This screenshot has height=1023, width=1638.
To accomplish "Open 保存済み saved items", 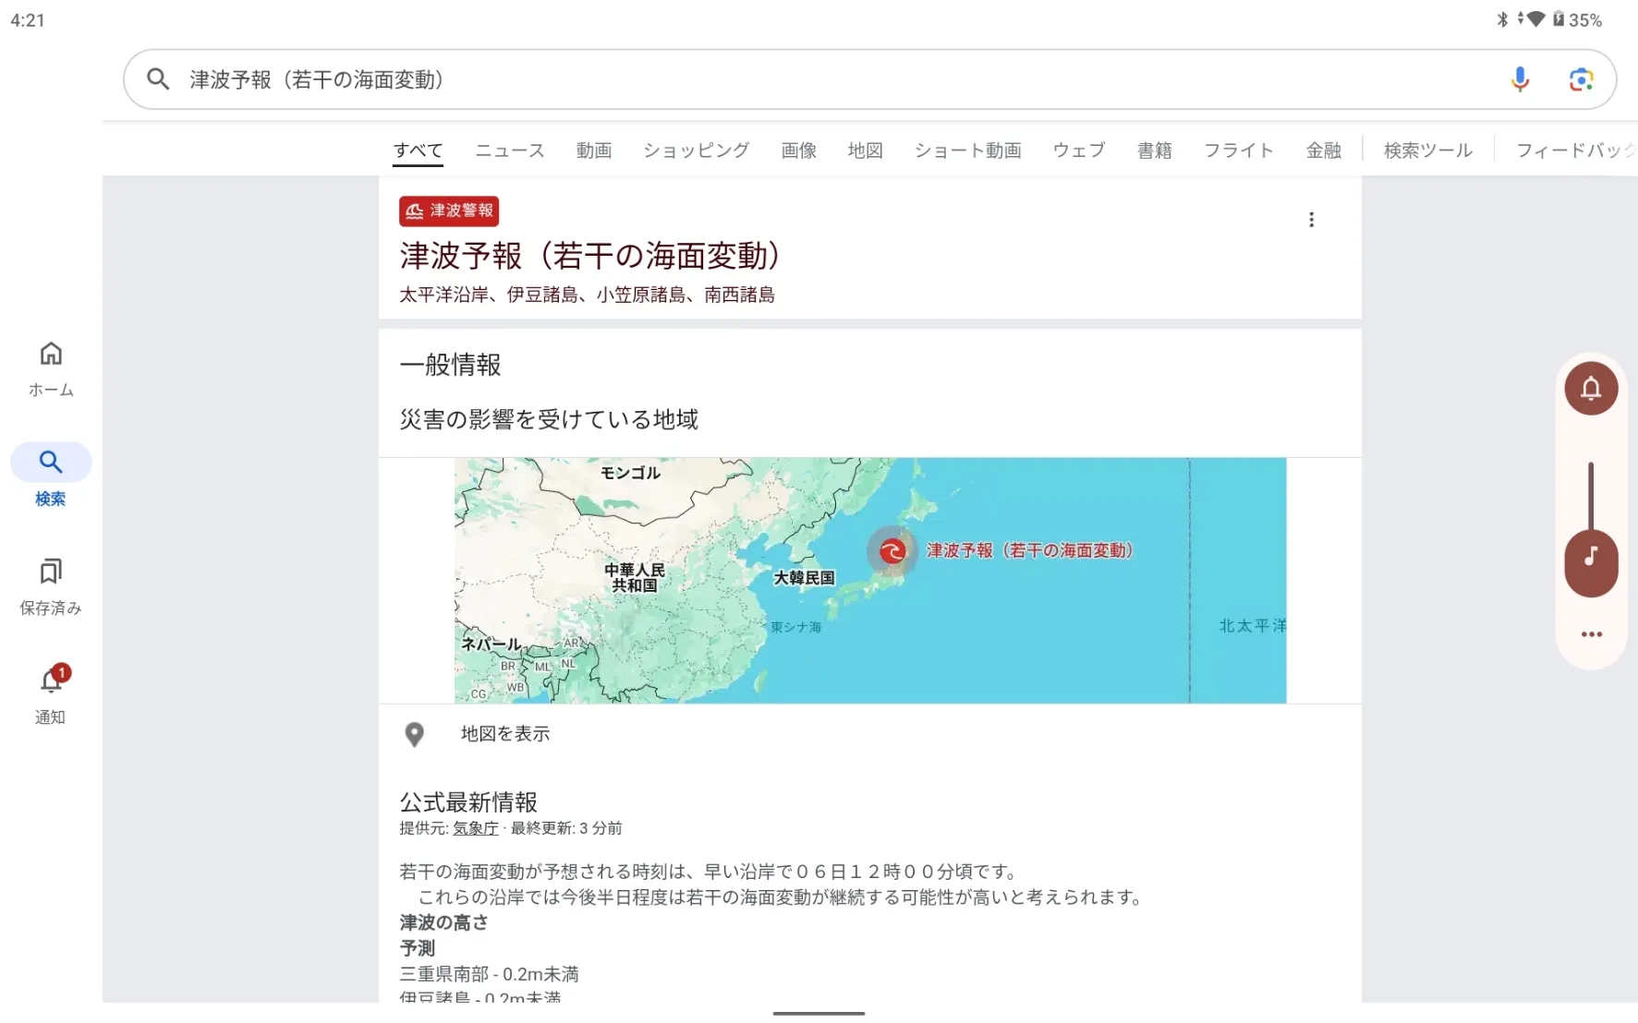I will tap(51, 587).
